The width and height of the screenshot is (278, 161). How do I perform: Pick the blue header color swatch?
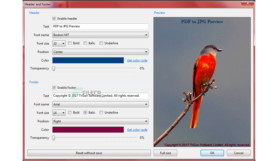click(x=88, y=60)
